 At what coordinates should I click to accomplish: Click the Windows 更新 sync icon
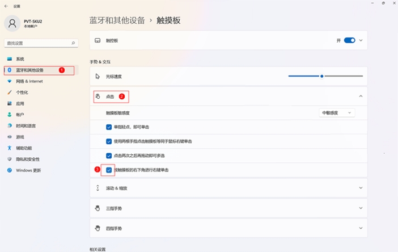coord(9,170)
